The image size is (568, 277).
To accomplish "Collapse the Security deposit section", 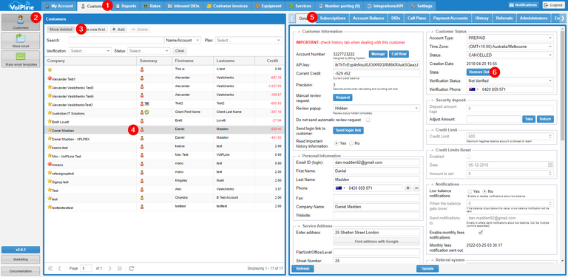I will [x=433, y=100].
